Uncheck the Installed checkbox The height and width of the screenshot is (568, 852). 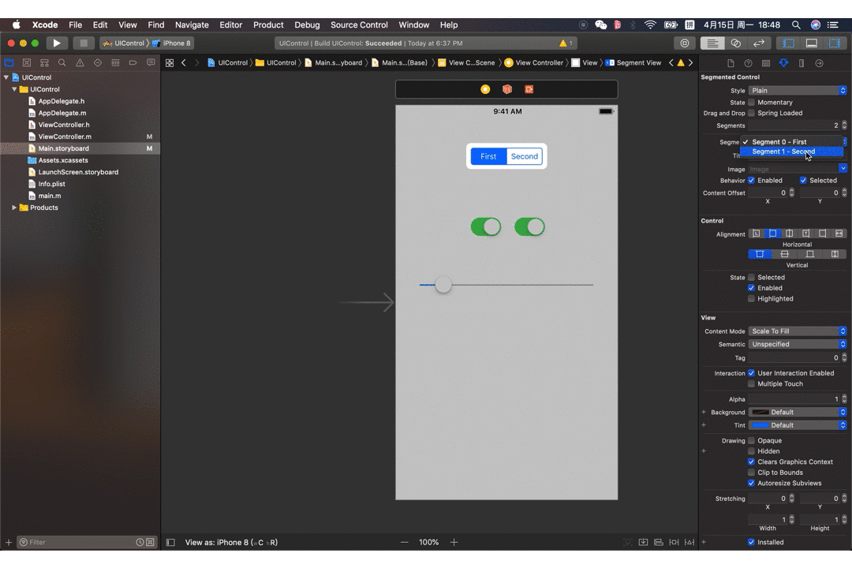(x=752, y=542)
